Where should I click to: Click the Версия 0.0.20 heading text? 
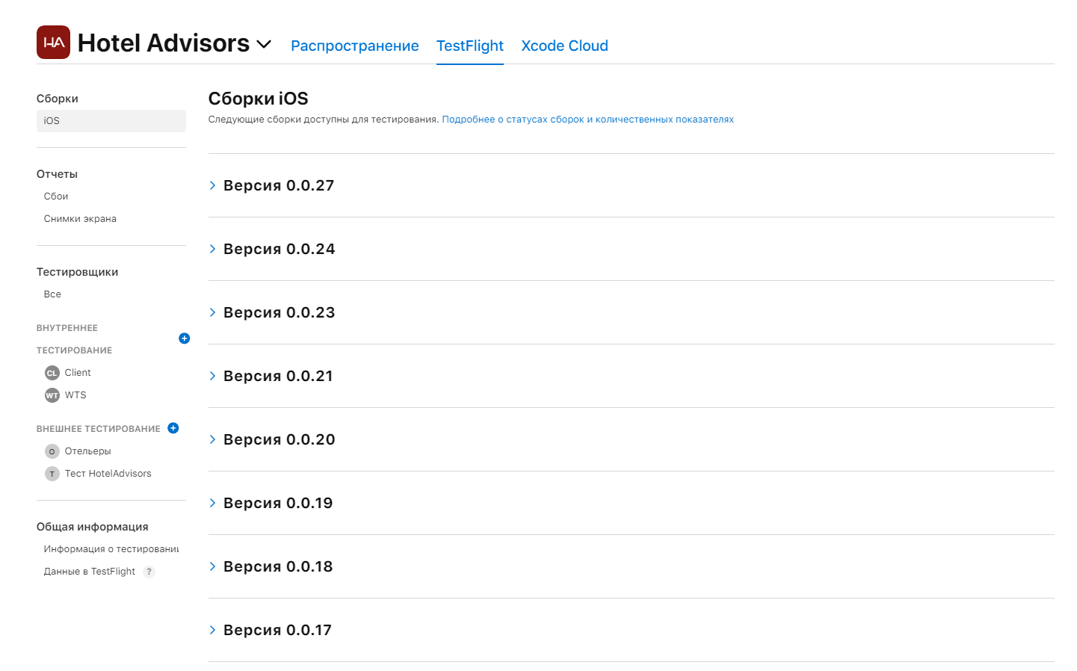pyautogui.click(x=280, y=439)
